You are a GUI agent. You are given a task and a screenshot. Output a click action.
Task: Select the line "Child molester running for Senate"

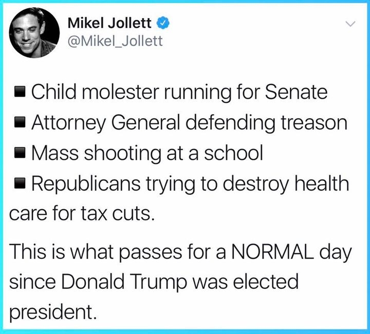pos(179,92)
